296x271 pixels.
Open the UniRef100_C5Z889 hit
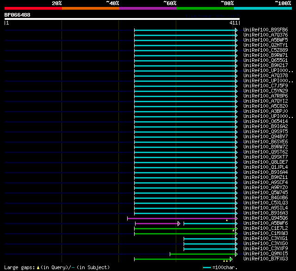click(x=265, y=50)
